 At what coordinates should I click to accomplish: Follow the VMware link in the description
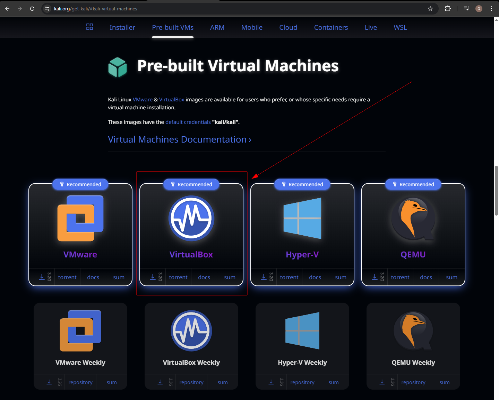[143, 100]
